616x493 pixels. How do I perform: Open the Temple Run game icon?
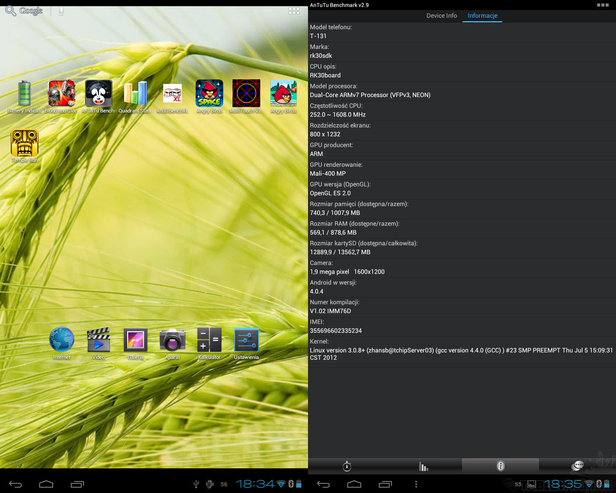[25, 143]
